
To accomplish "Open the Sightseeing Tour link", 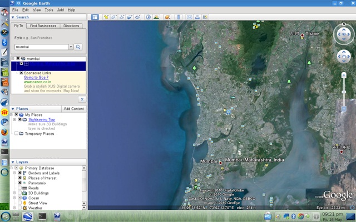I will tap(42, 119).
